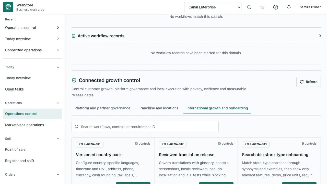Open Today overview under the Today section
Image resolution: width=327 pixels, height=184 pixels.
click(32, 78)
